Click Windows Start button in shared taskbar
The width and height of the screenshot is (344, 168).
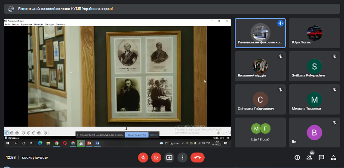(x=8, y=143)
